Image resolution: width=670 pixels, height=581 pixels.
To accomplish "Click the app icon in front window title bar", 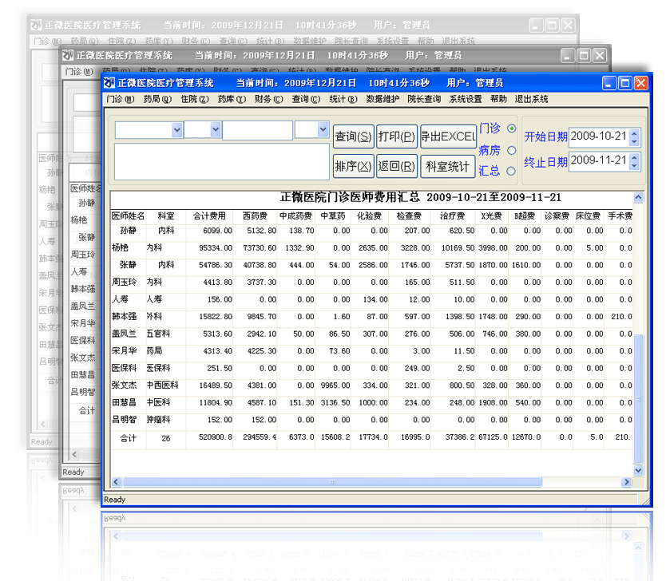I will (x=109, y=83).
